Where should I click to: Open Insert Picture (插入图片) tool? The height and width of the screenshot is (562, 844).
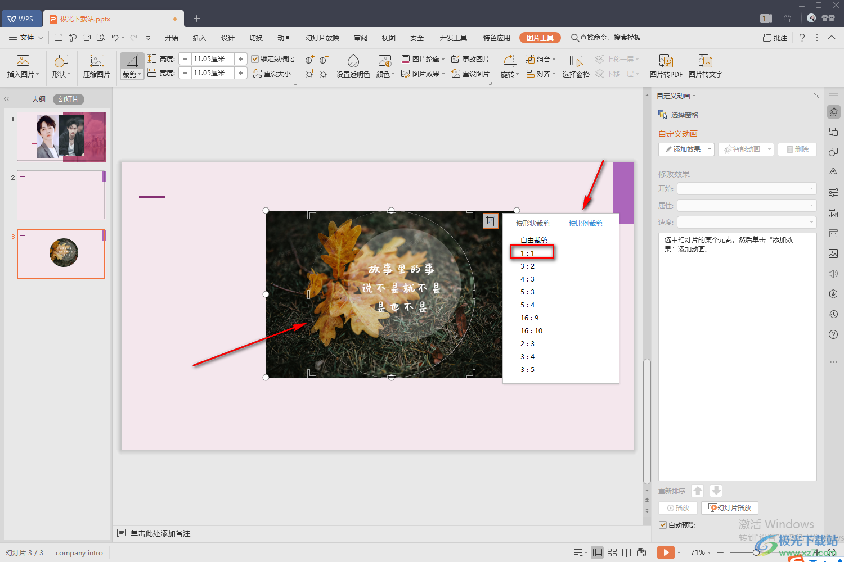23,66
